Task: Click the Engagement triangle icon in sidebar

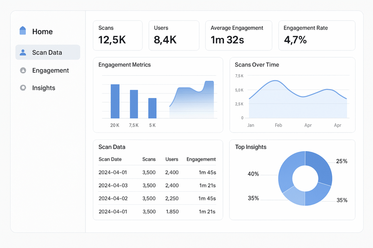Action: point(23,70)
